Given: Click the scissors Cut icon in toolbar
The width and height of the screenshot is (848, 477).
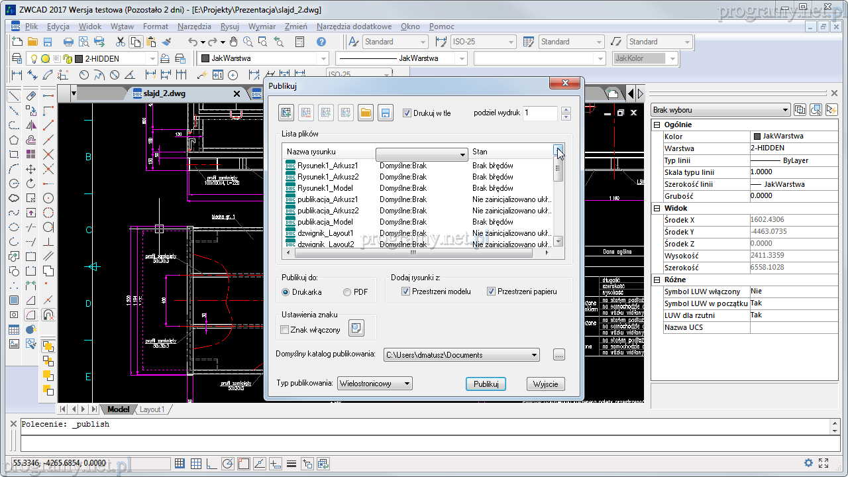Looking at the screenshot, I should tap(120, 42).
